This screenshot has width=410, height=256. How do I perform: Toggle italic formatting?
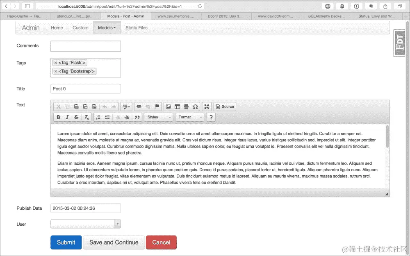coord(67,117)
